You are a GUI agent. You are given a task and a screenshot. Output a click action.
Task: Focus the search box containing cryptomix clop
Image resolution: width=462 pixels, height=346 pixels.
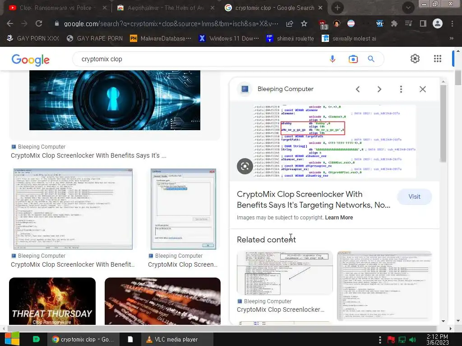point(203,59)
